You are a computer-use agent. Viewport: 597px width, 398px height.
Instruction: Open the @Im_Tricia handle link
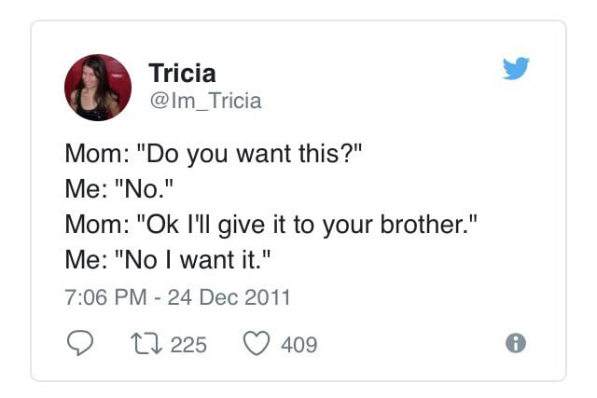tap(205, 101)
